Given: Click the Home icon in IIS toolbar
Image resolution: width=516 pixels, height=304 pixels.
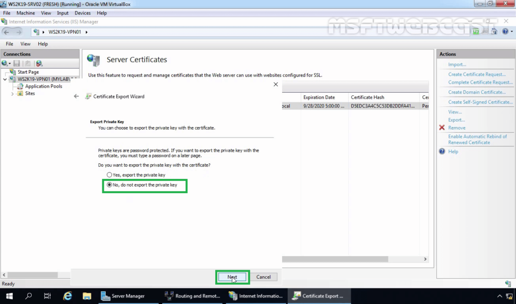Looking at the screenshot, I should point(494,32).
